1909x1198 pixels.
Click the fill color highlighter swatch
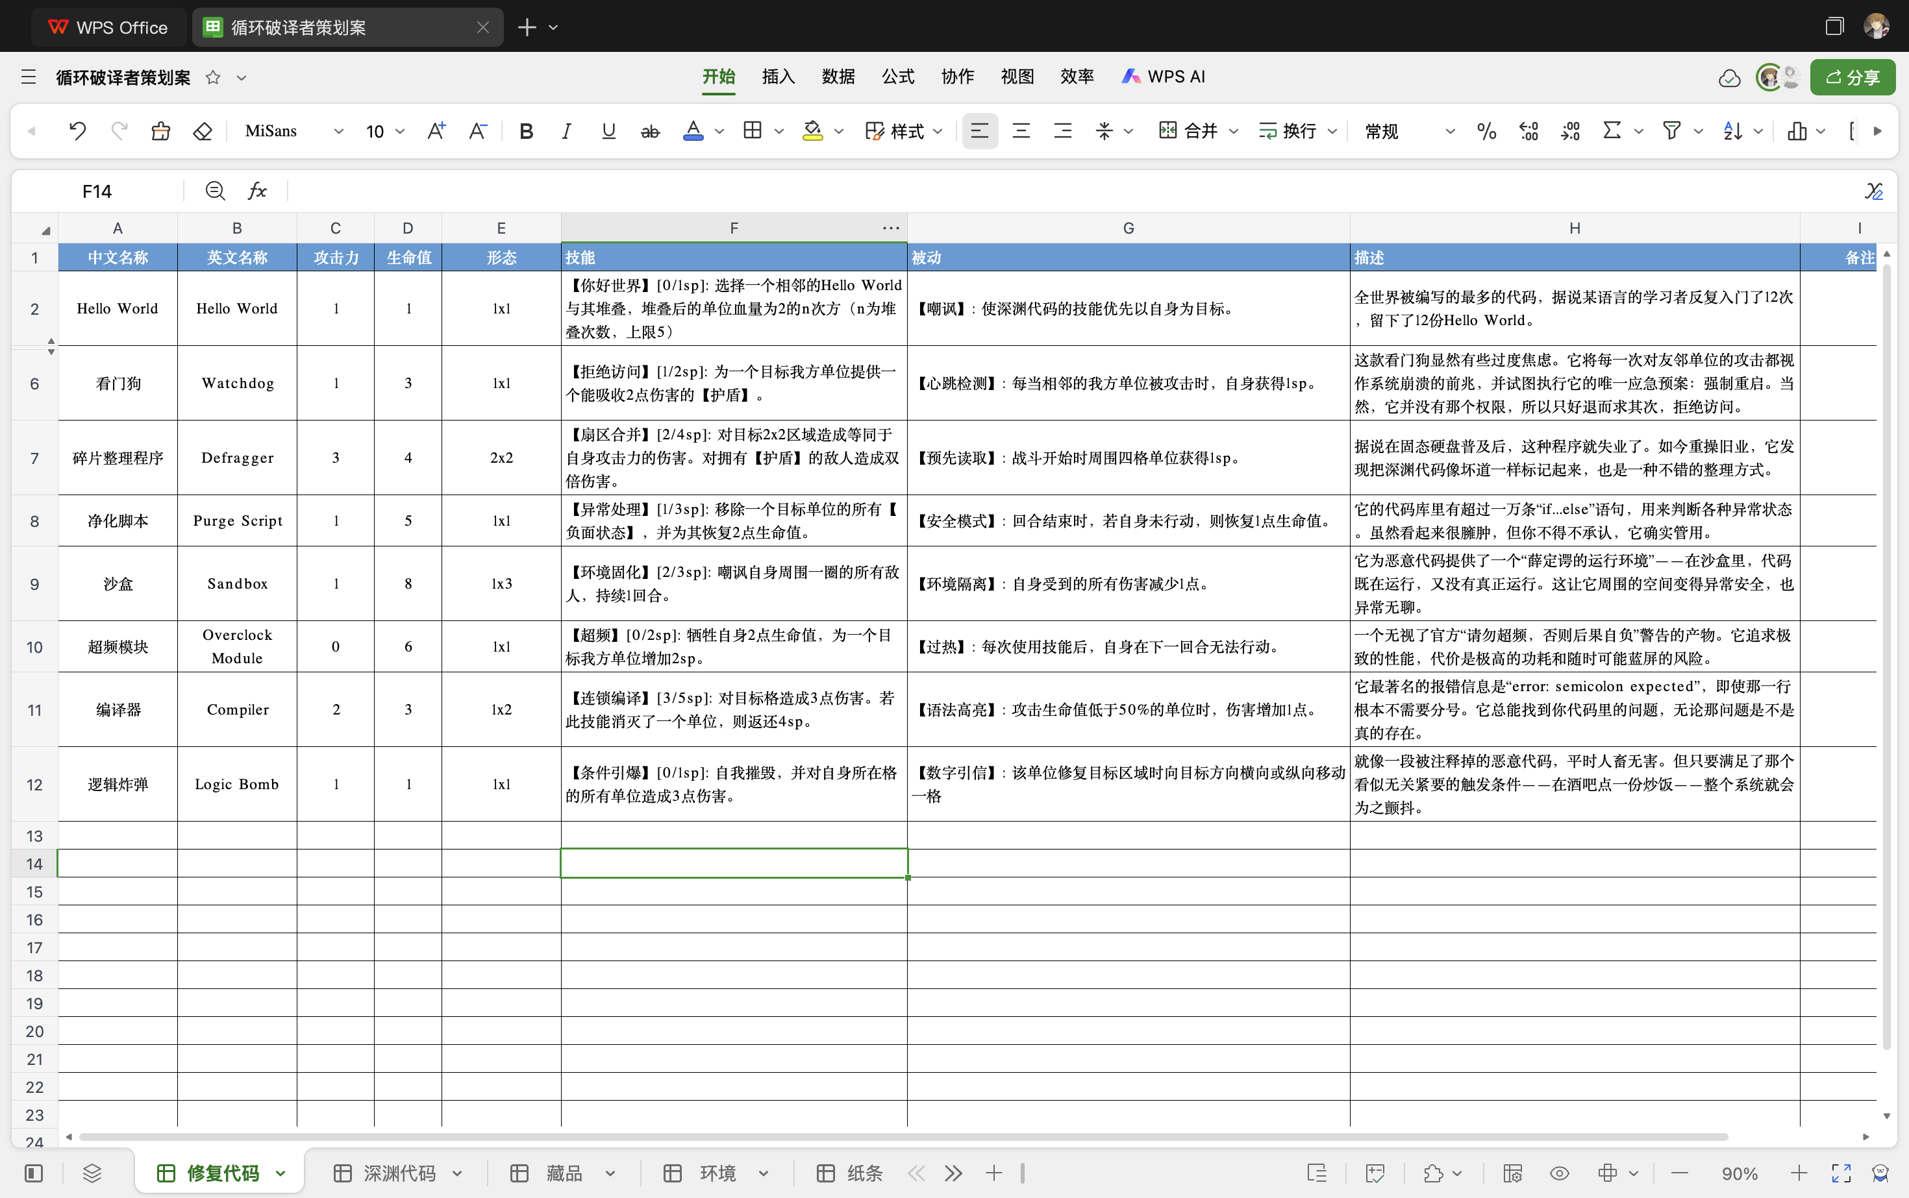pos(812,130)
